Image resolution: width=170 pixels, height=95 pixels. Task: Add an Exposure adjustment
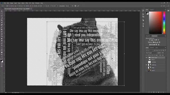pos(156,40)
